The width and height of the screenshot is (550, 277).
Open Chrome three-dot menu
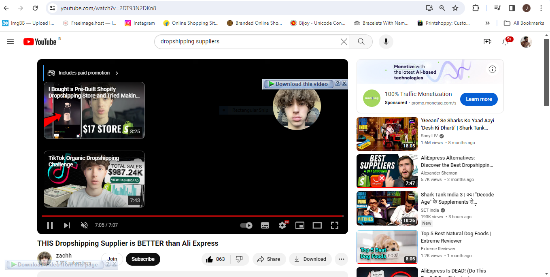click(541, 8)
